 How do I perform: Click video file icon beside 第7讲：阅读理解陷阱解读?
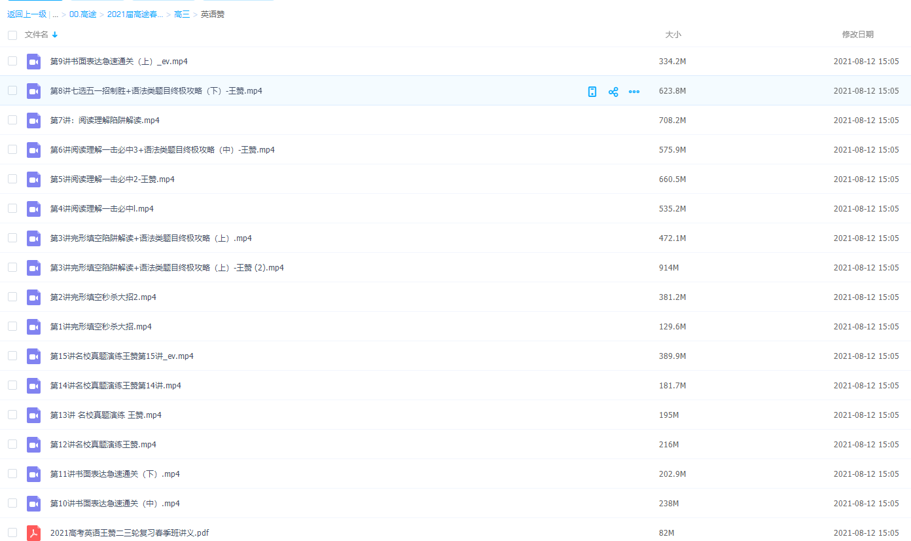point(33,121)
